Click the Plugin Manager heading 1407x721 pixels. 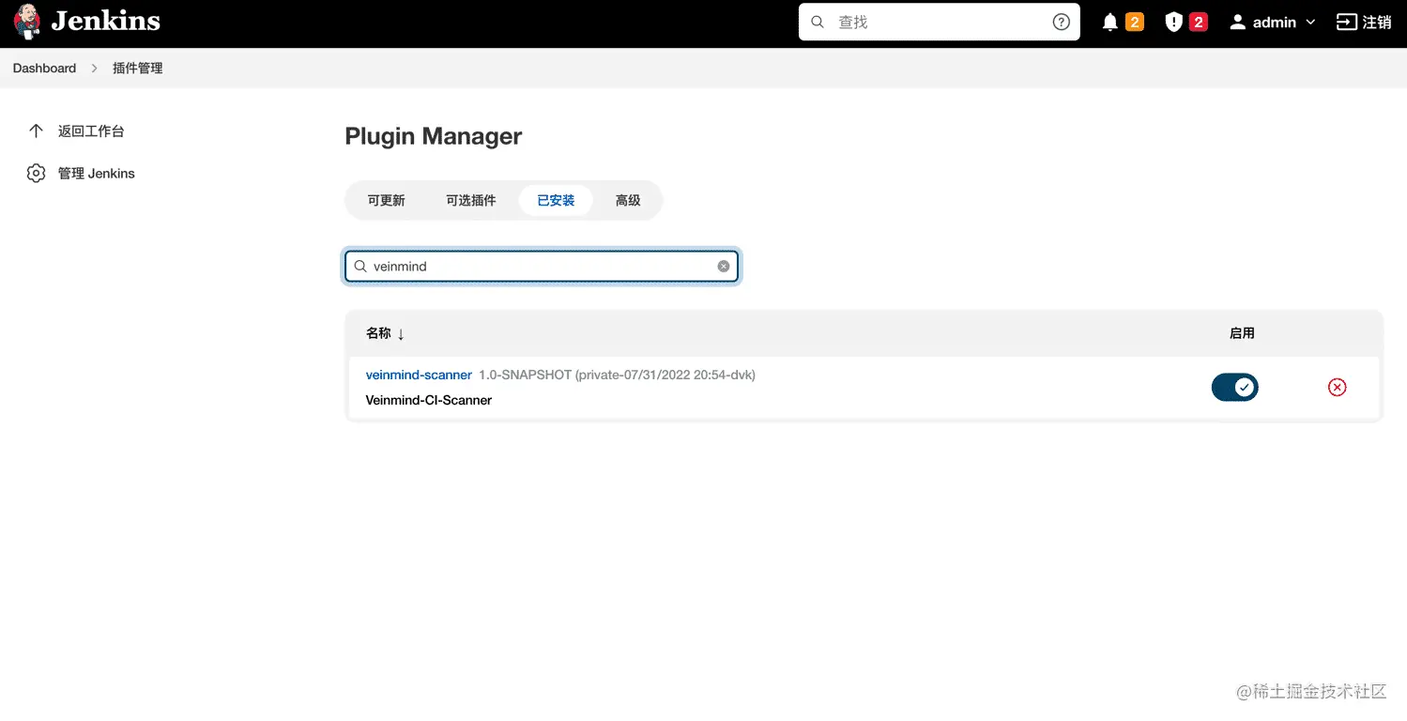[x=433, y=136]
